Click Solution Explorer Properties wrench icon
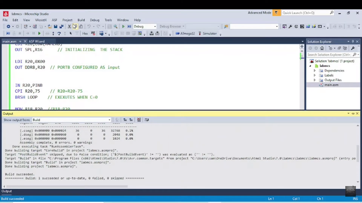The image size is (362, 203). (353, 49)
